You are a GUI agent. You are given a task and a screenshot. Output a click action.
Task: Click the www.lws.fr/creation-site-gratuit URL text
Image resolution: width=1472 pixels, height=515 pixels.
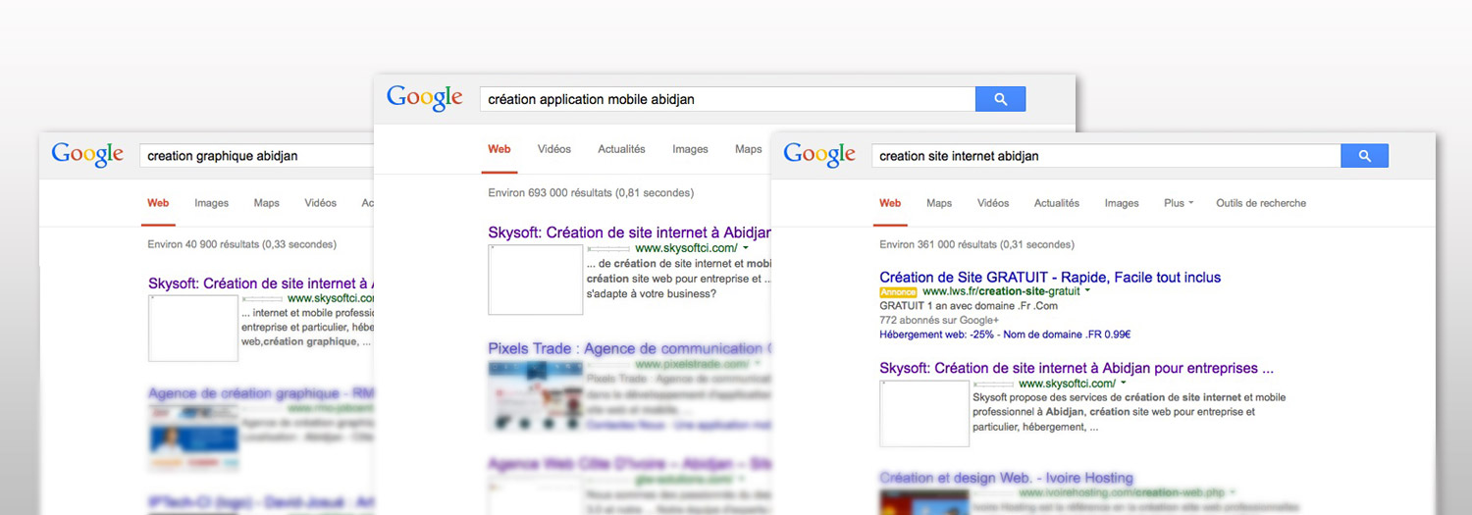(x=1001, y=291)
